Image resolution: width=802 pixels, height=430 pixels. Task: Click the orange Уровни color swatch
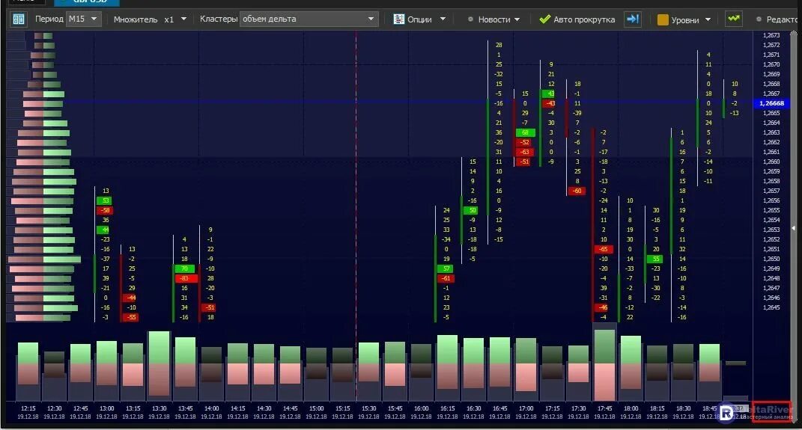pyautogui.click(x=663, y=20)
